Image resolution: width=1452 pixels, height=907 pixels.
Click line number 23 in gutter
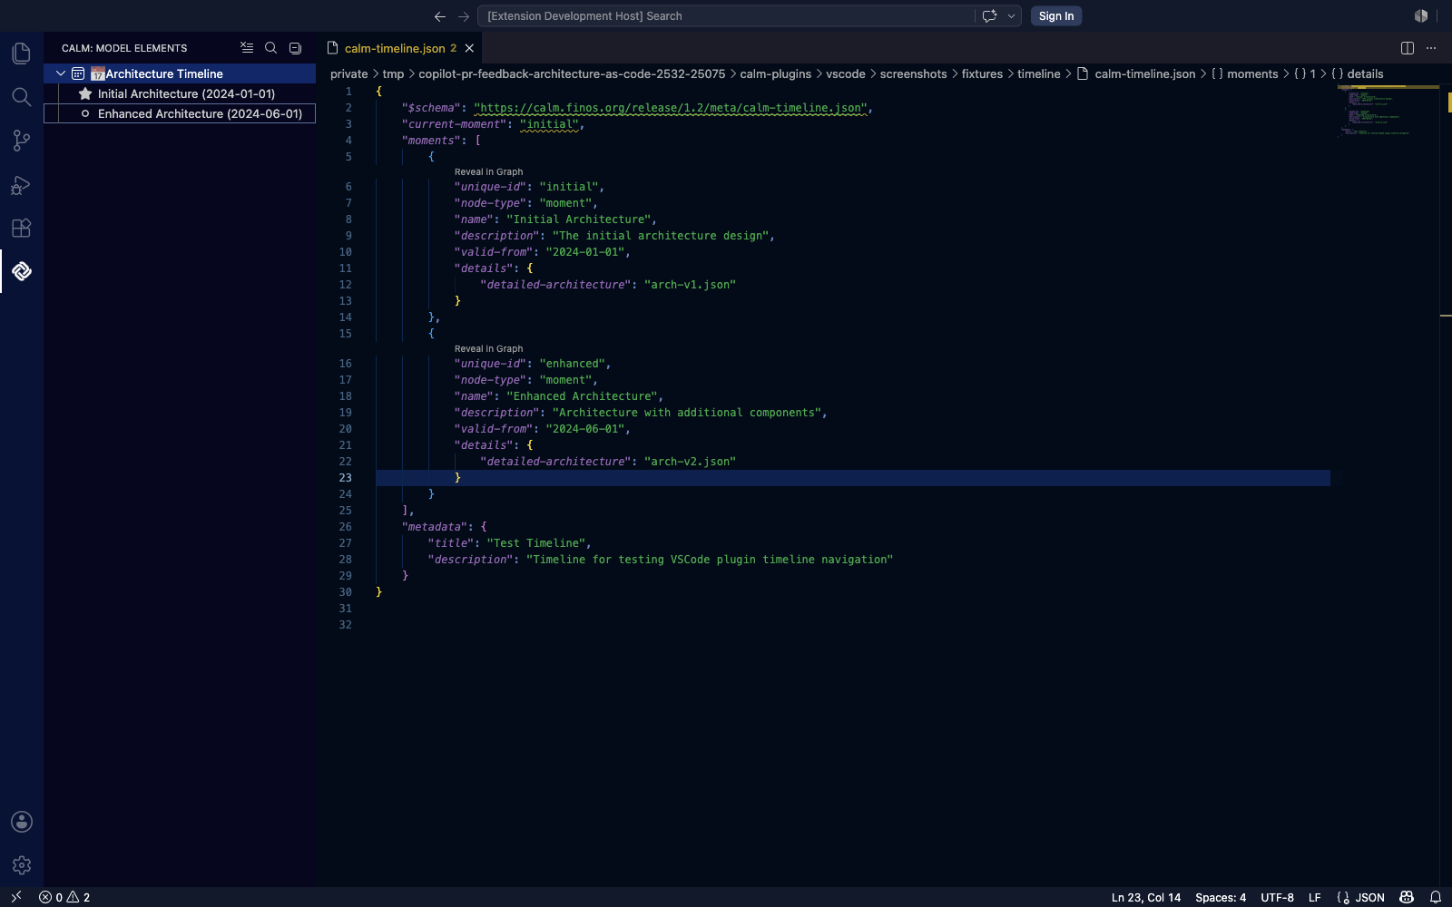[x=345, y=478]
